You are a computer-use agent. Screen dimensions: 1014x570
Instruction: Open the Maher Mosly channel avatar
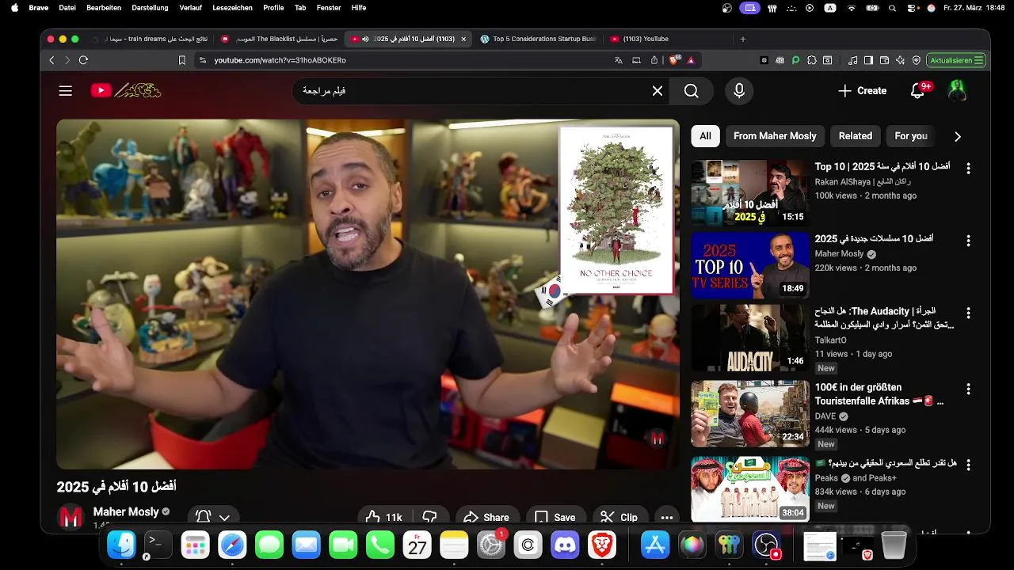tap(71, 518)
